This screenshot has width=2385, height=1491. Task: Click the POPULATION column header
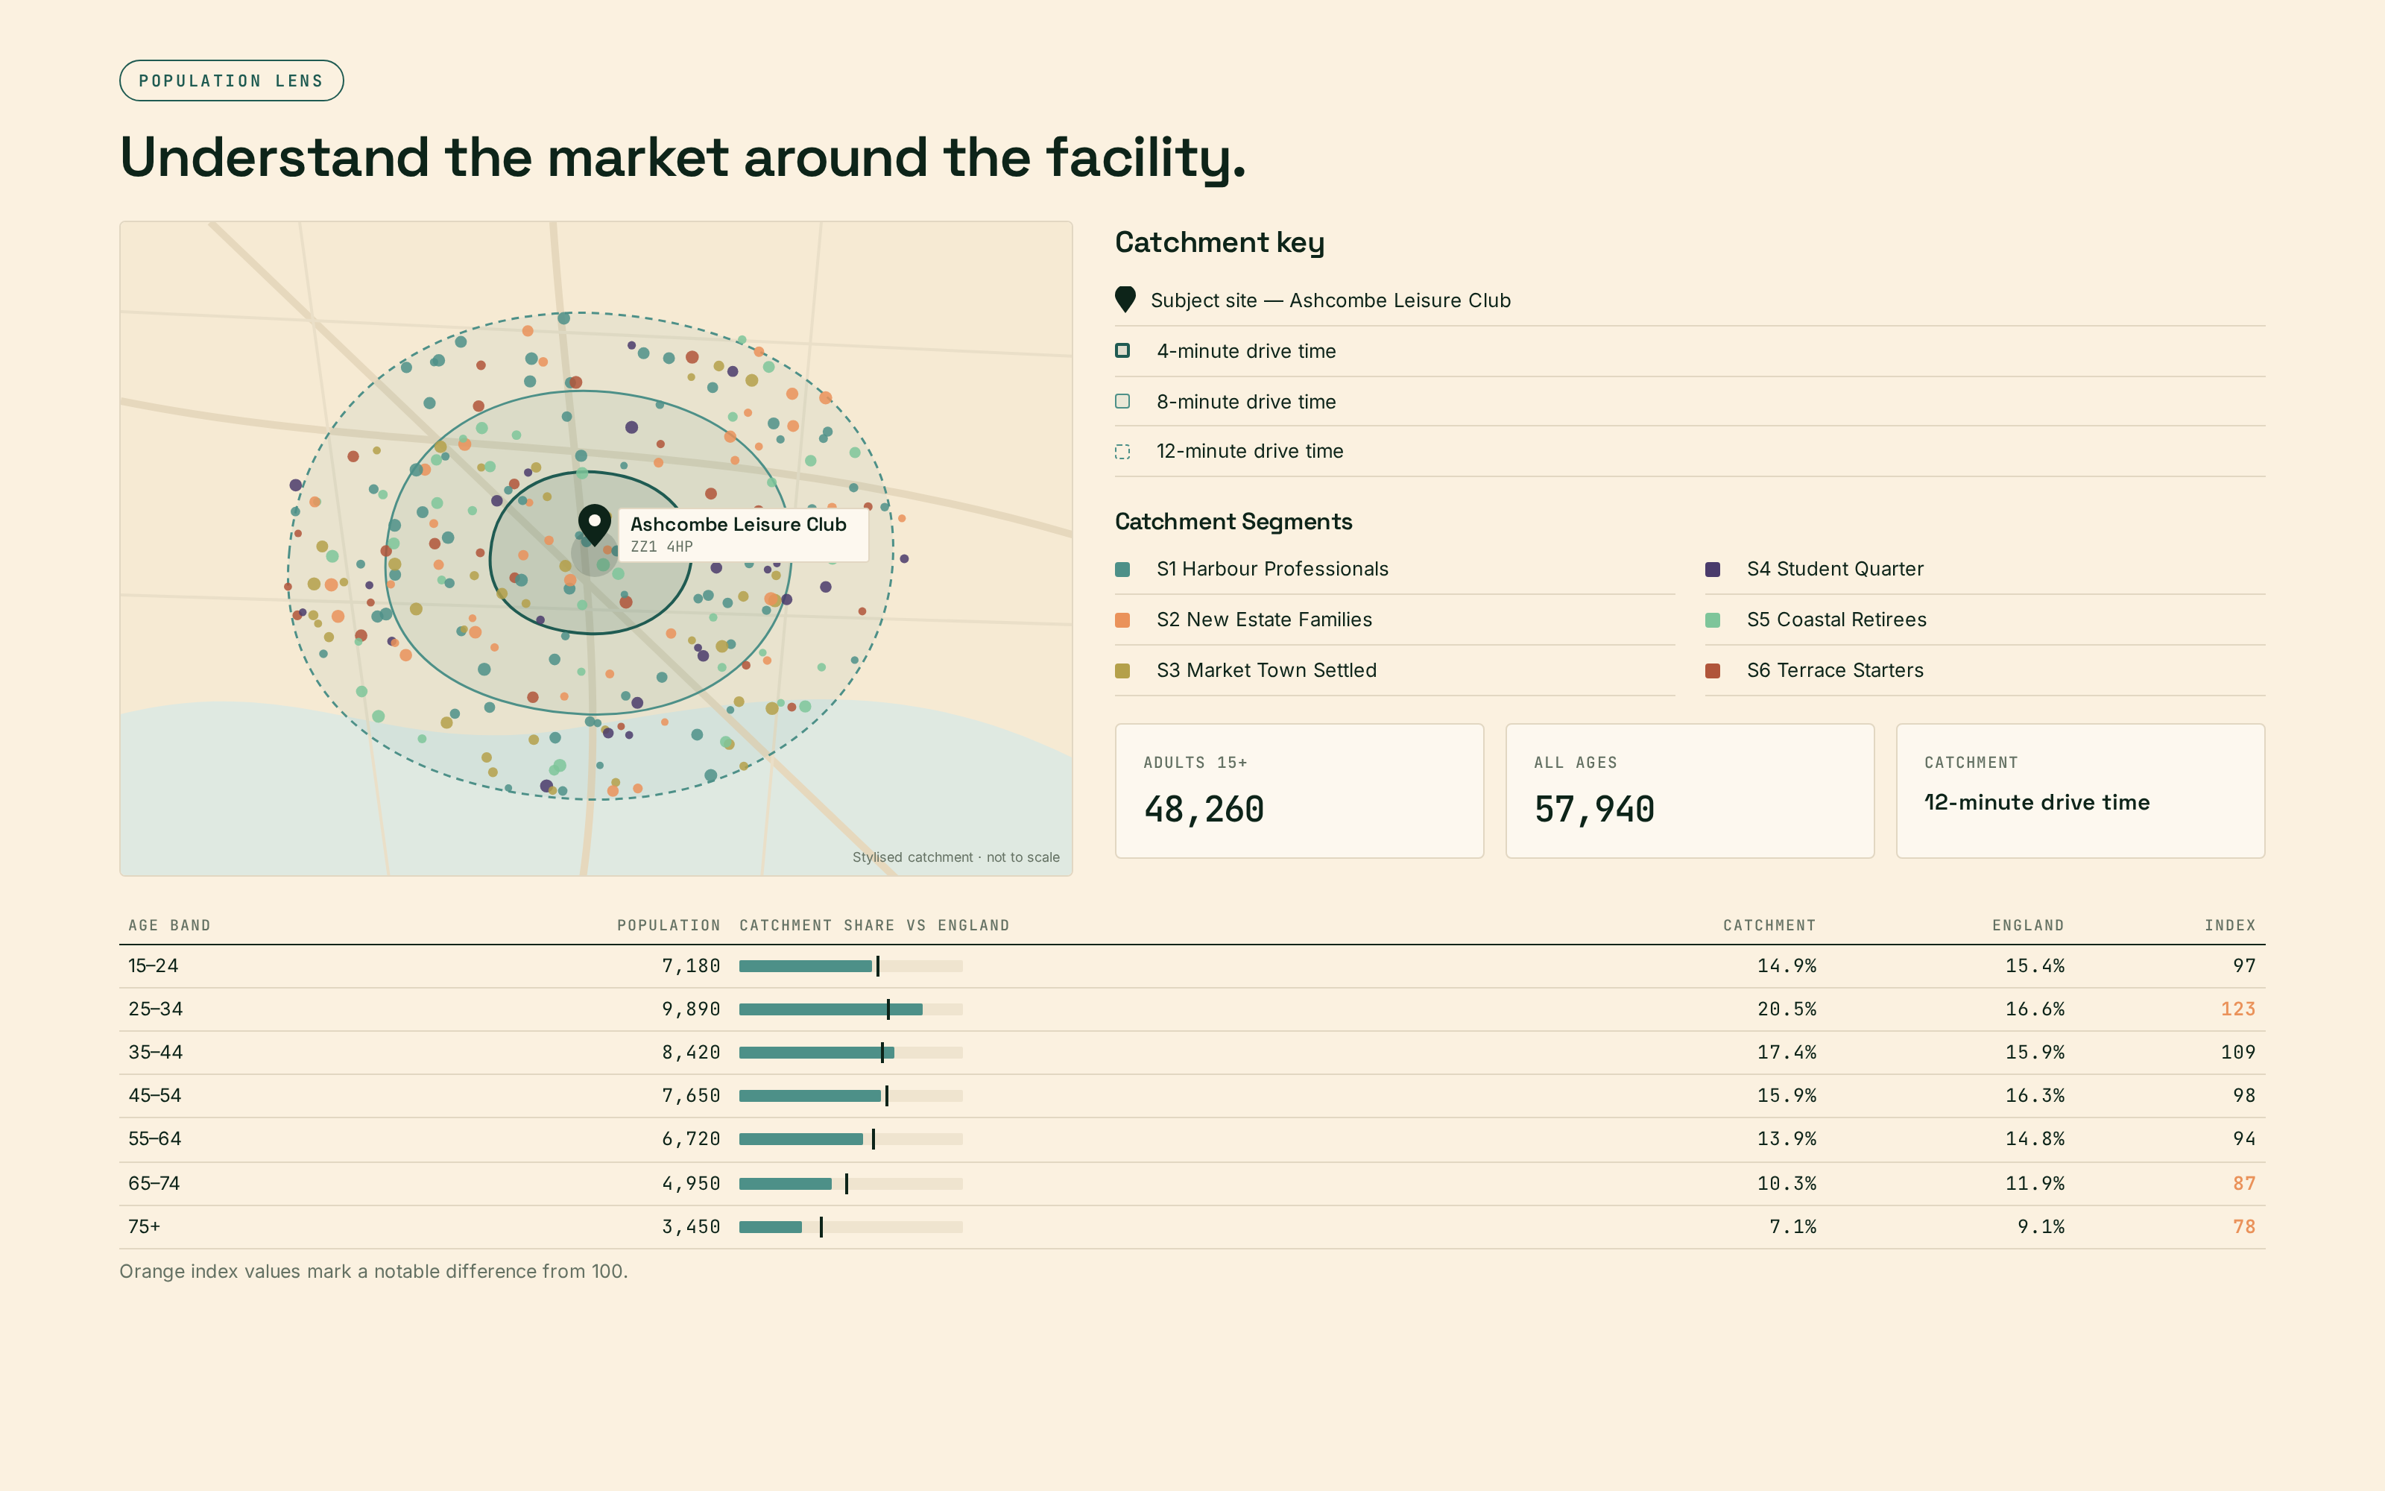coord(669,925)
